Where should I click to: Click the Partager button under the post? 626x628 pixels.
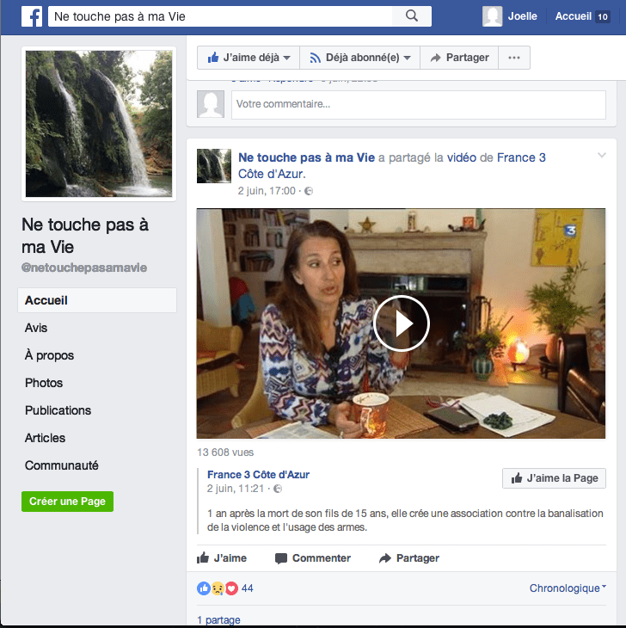pyautogui.click(x=409, y=558)
